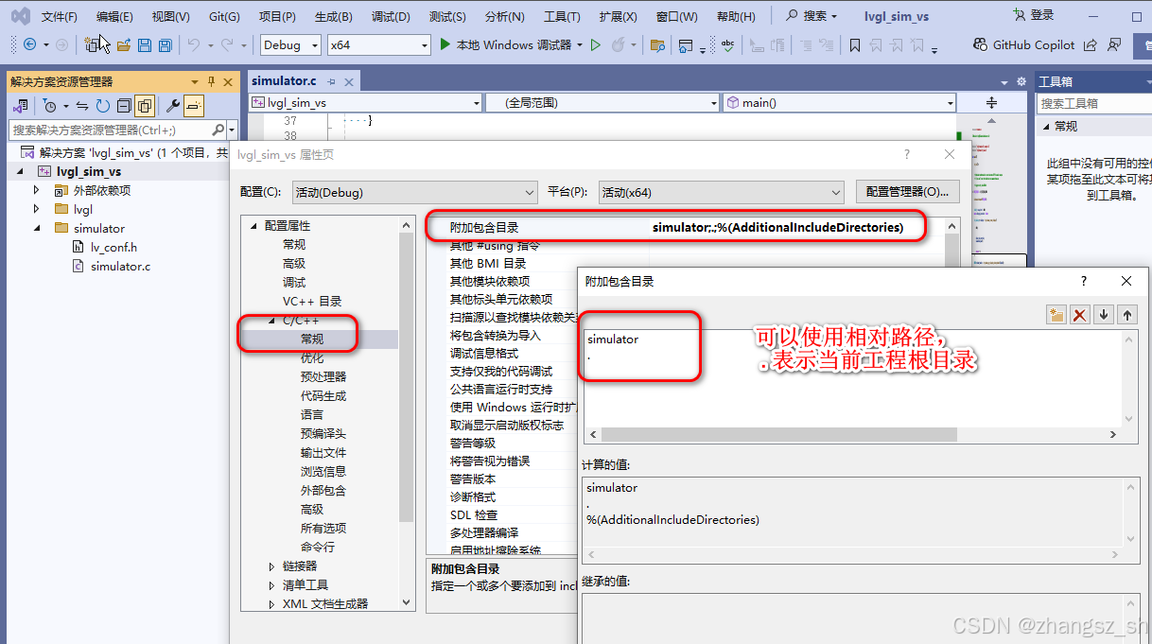
Task: Select 代码生成 in properties tree
Action: coord(323,396)
